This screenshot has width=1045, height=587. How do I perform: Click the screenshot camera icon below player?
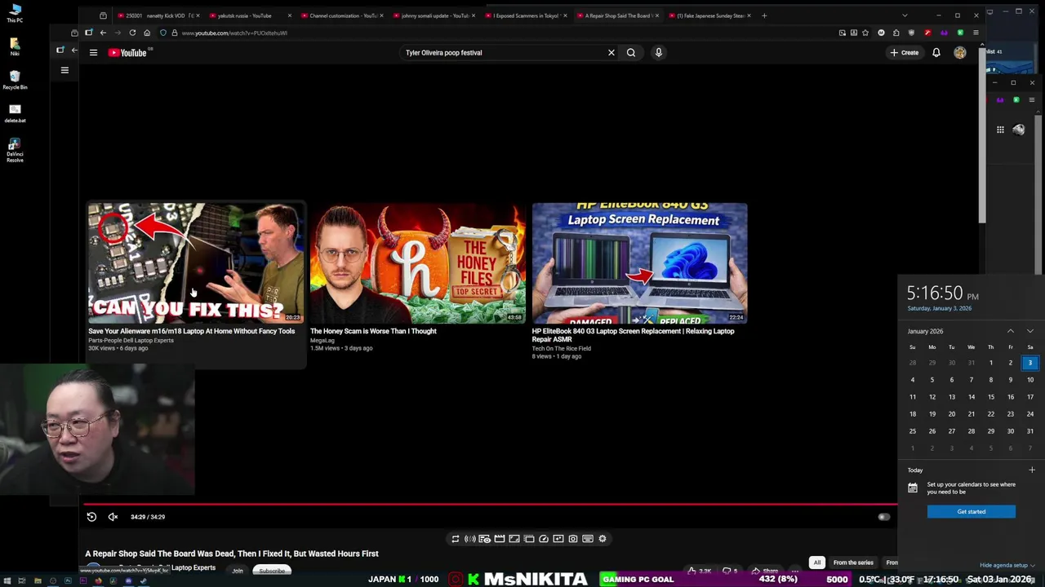tap(573, 539)
